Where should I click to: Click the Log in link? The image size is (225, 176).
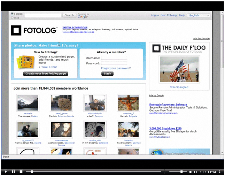tap(155, 15)
